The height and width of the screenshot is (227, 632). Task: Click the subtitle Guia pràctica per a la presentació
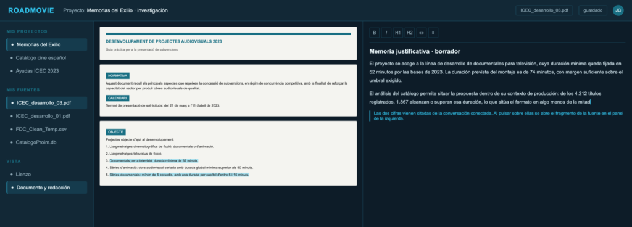tap(141, 49)
